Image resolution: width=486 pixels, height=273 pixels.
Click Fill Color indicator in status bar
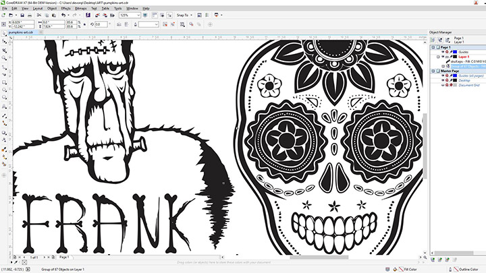tap(407, 269)
